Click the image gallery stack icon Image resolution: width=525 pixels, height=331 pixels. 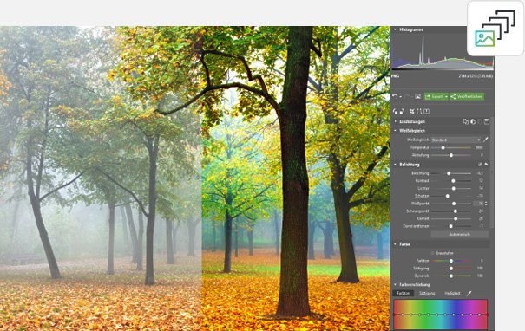tap(495, 29)
